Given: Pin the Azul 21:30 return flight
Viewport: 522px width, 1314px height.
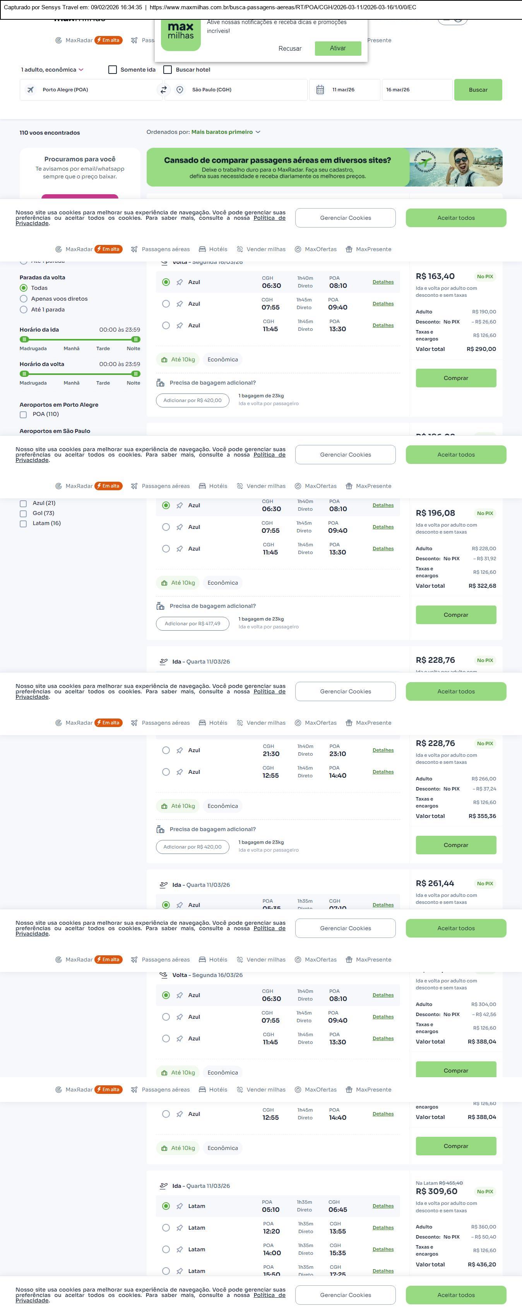Looking at the screenshot, I should [180, 750].
